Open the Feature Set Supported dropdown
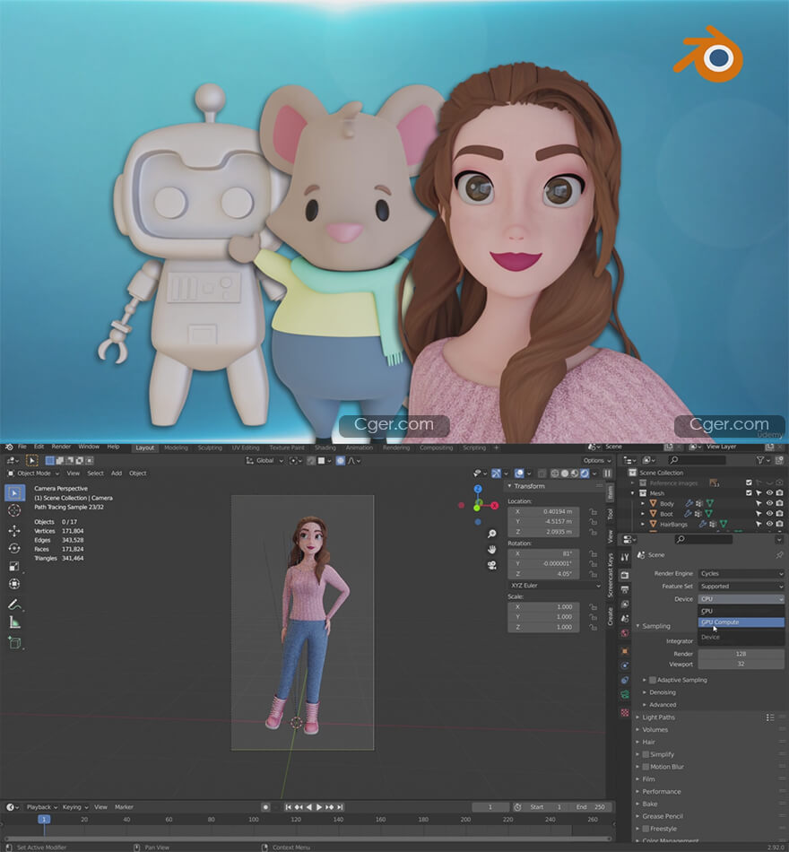This screenshot has height=852, width=789. click(x=741, y=587)
